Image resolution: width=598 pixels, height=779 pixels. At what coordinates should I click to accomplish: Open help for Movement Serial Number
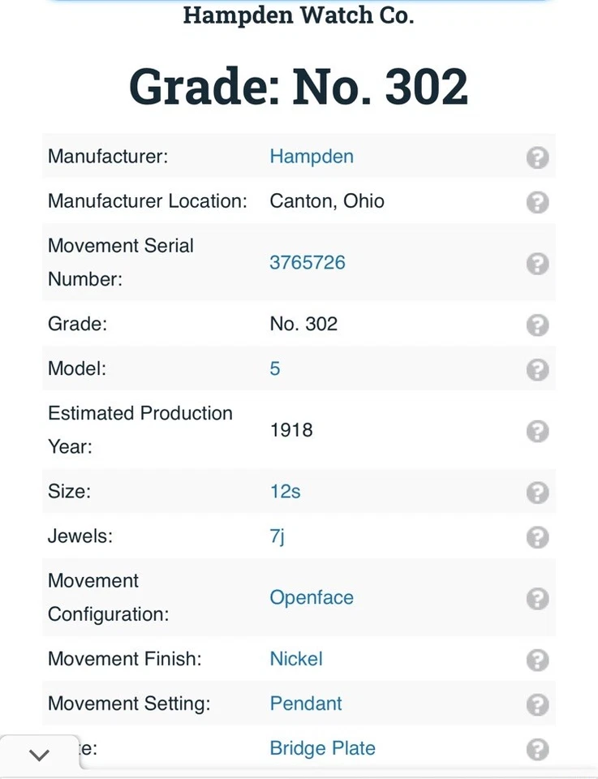coord(537,263)
